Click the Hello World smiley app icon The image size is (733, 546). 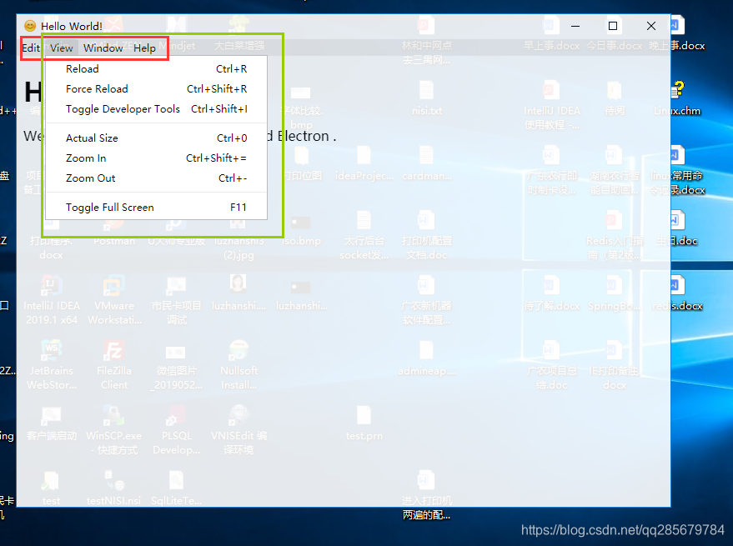[30, 26]
